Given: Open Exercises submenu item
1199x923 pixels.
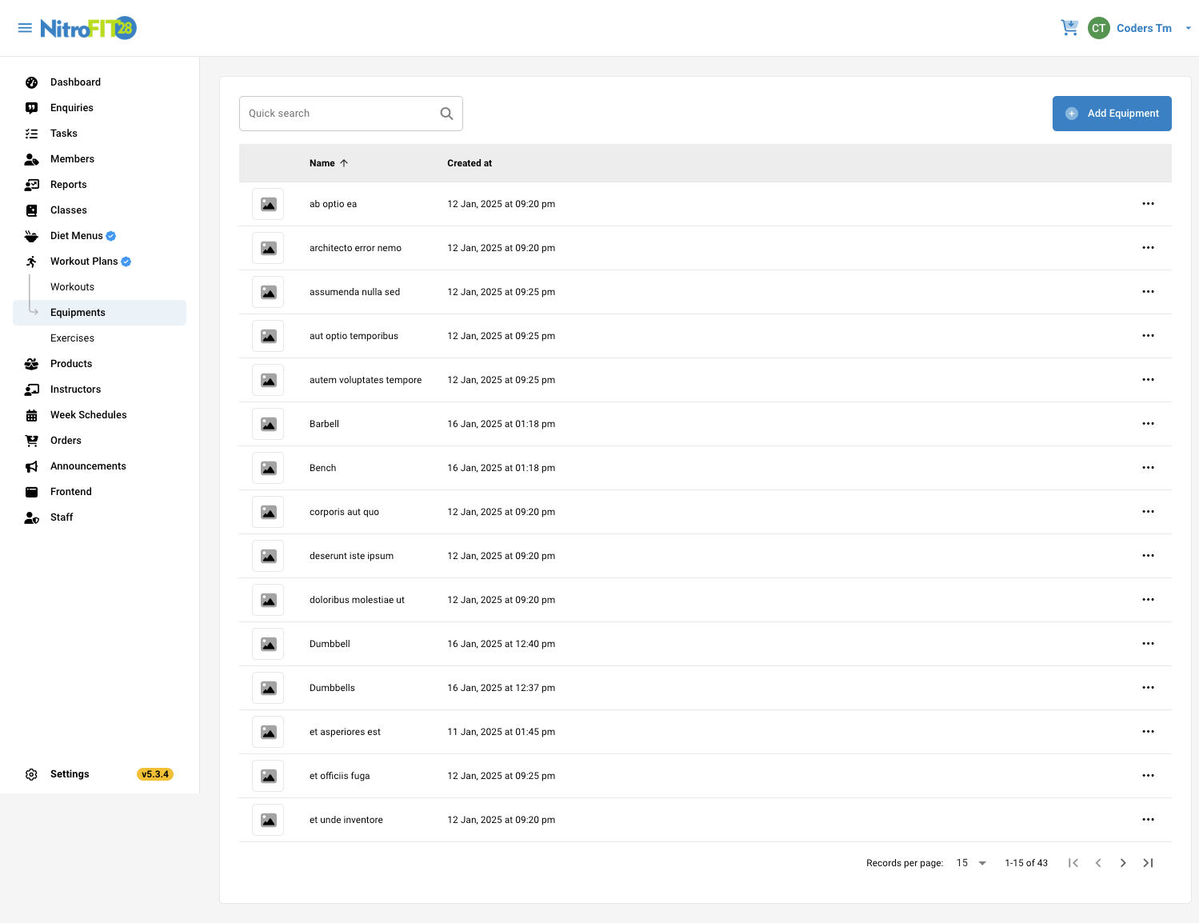Looking at the screenshot, I should pos(72,338).
